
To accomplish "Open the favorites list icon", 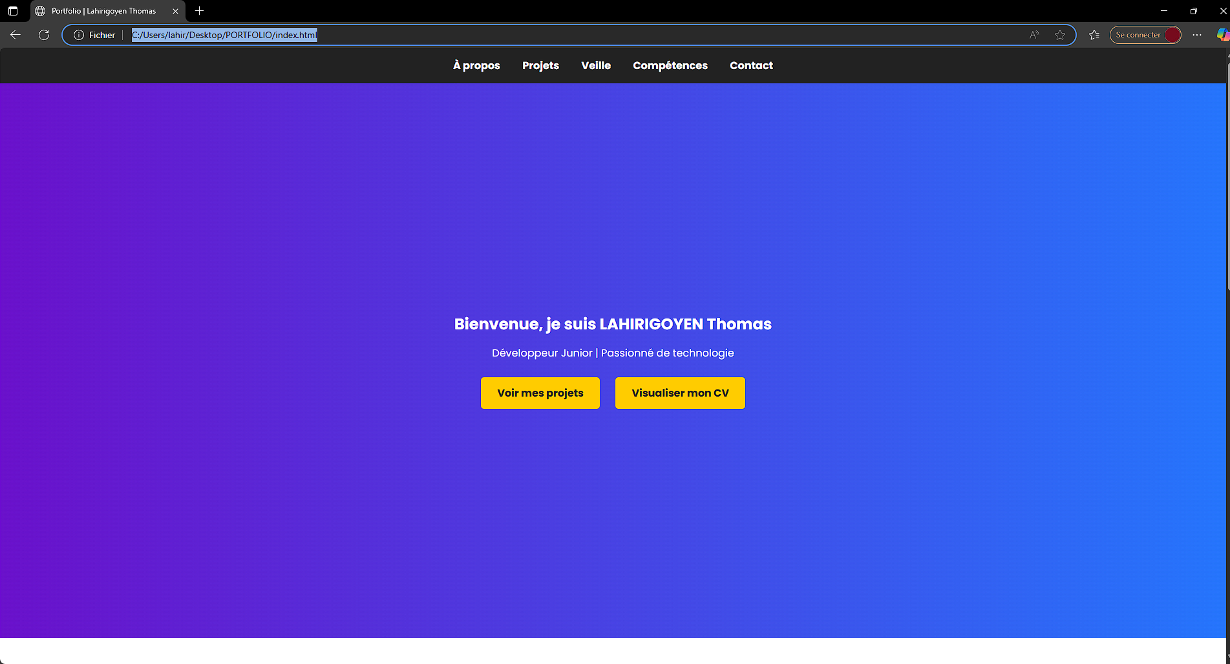I will pyautogui.click(x=1094, y=35).
